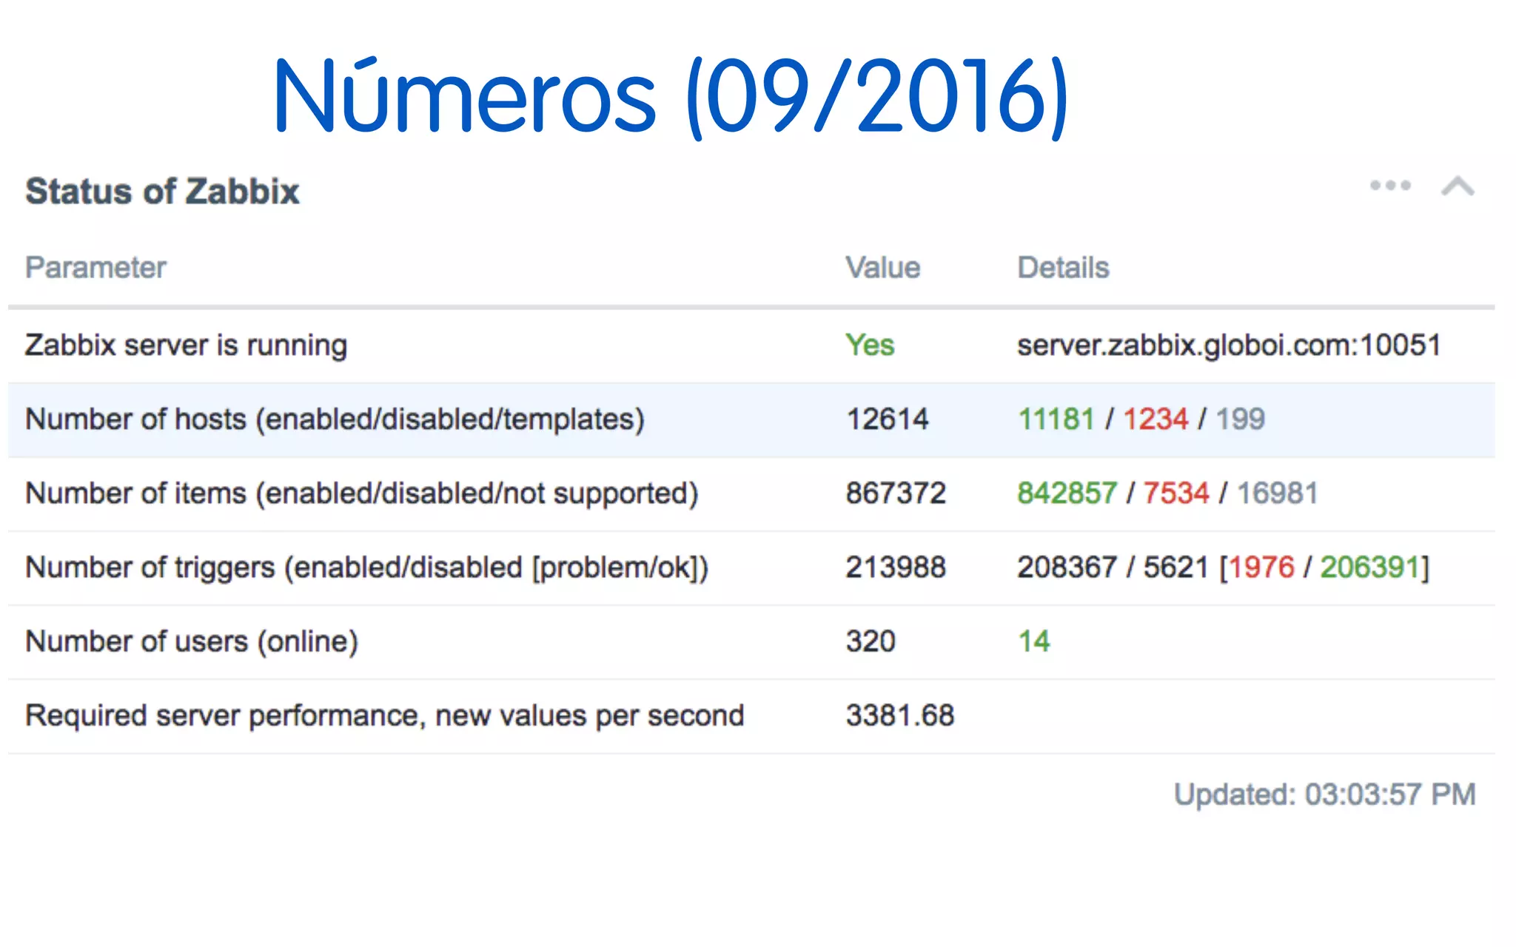Click ok triggers count 206391
The image size is (1516, 947).
(x=1370, y=567)
